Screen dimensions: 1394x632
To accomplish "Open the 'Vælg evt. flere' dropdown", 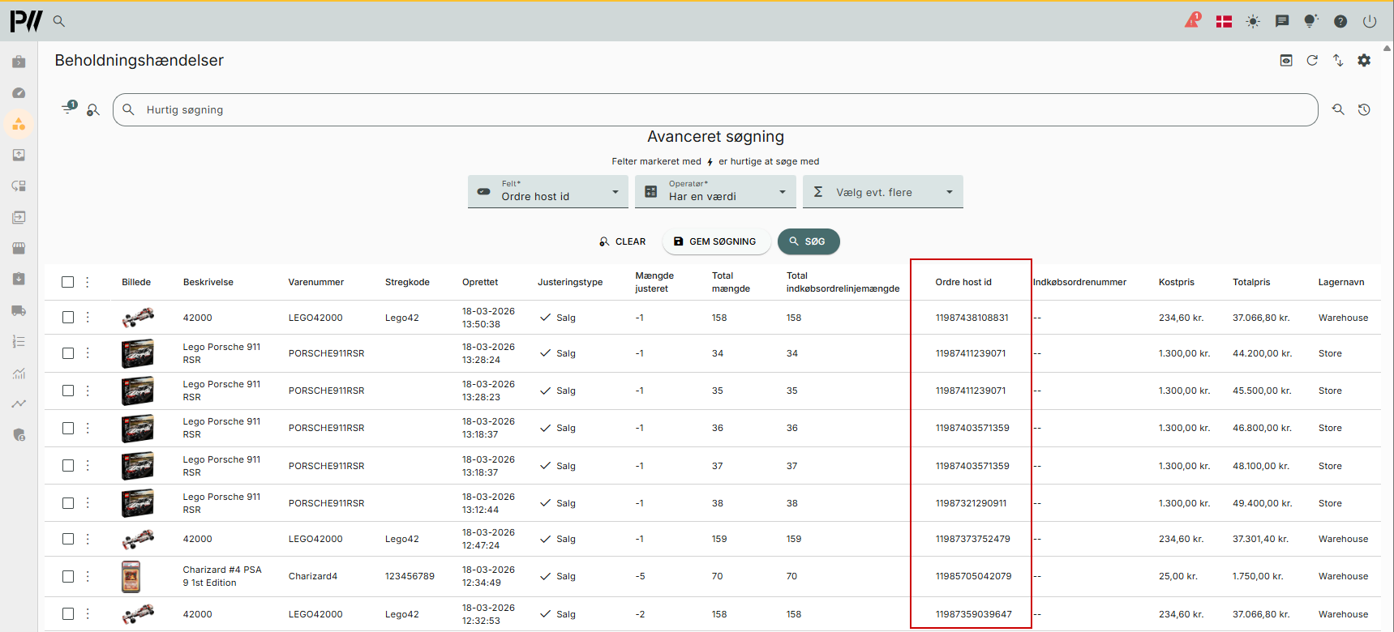I will [x=882, y=192].
